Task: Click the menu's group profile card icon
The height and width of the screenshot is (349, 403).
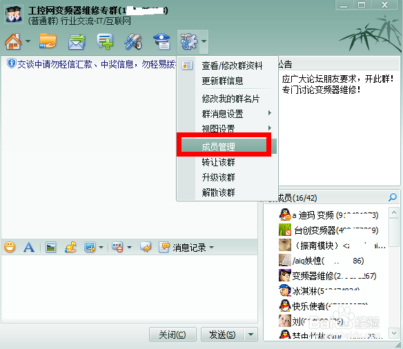Action: coord(187,66)
